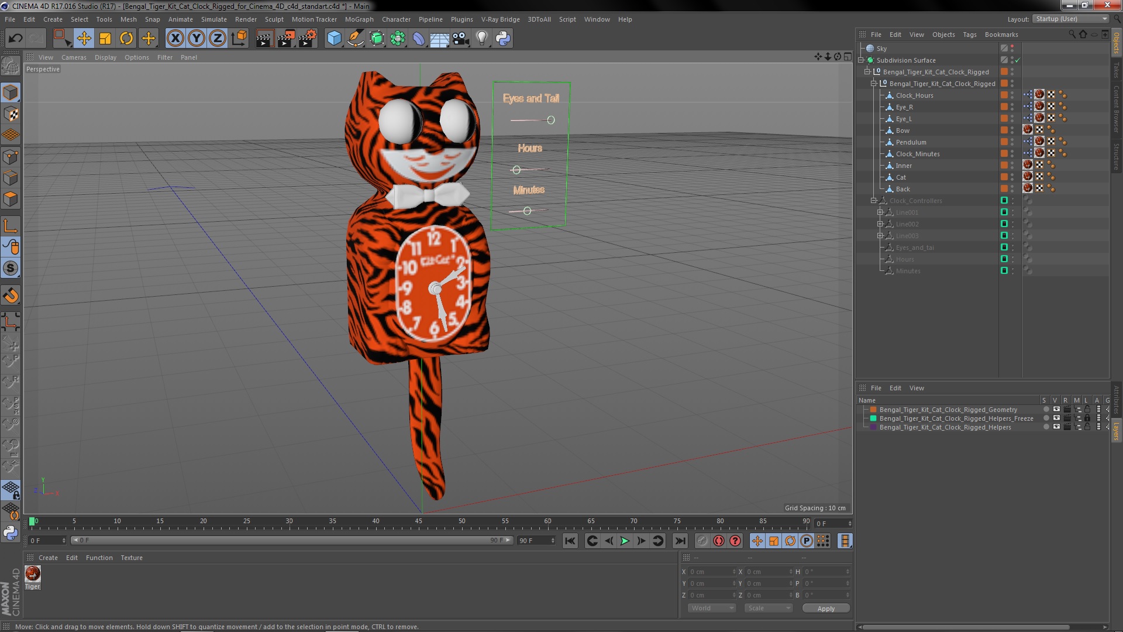Viewport: 1123px width, 632px height.
Task: Click Hours slider handle in viewport
Action: tap(516, 170)
